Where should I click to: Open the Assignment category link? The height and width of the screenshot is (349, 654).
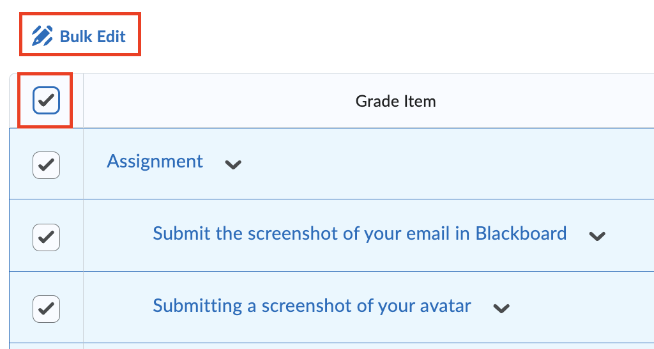(155, 161)
